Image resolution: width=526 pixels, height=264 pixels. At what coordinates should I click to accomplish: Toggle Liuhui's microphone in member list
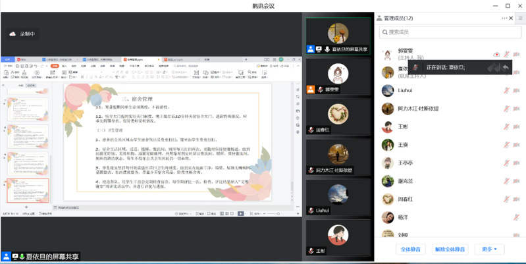click(x=506, y=91)
